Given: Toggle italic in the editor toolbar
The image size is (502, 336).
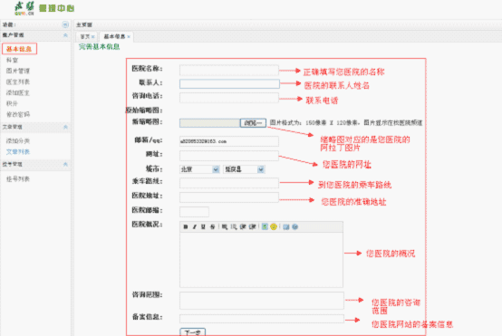Looking at the screenshot, I should (194, 227).
